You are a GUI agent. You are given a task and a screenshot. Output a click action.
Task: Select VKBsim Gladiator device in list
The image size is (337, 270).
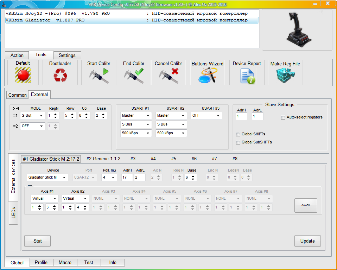132,20
